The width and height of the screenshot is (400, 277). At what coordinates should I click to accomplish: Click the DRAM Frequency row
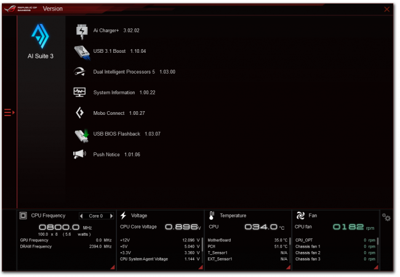(66, 246)
